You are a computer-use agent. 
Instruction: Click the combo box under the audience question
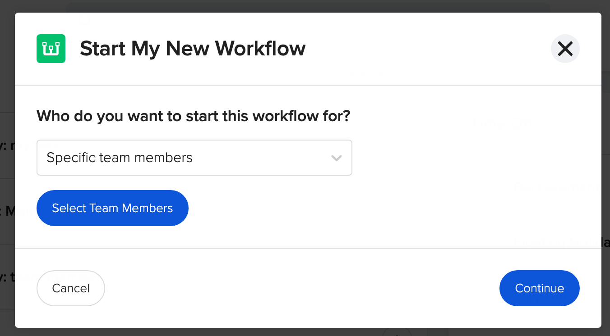pos(194,158)
